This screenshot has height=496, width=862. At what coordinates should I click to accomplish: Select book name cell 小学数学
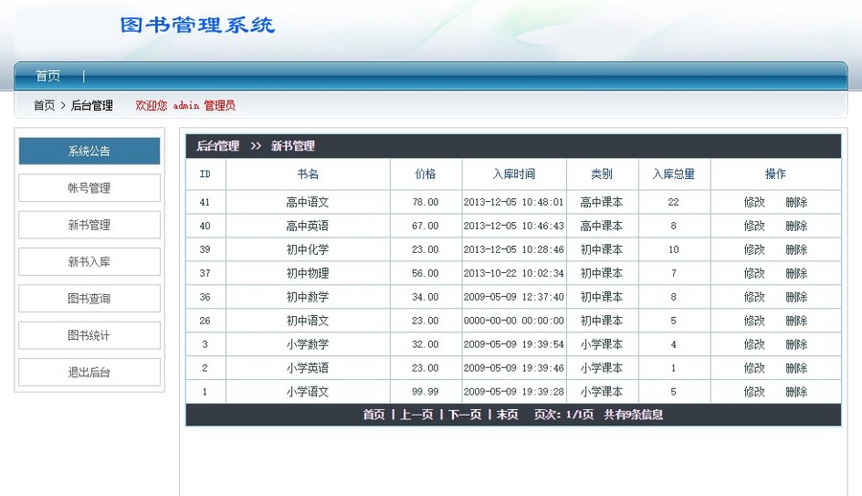point(307,344)
